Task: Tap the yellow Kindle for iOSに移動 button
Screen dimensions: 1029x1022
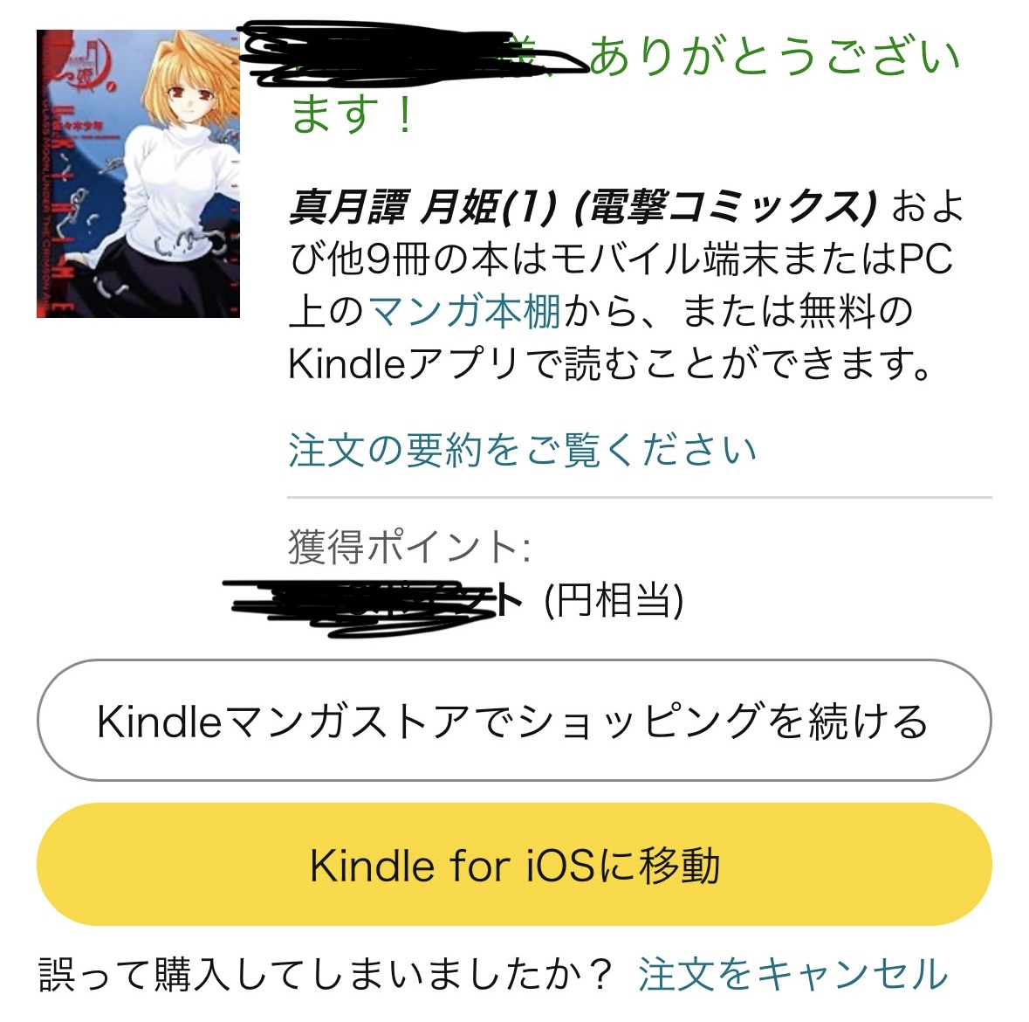Action: 514,865
